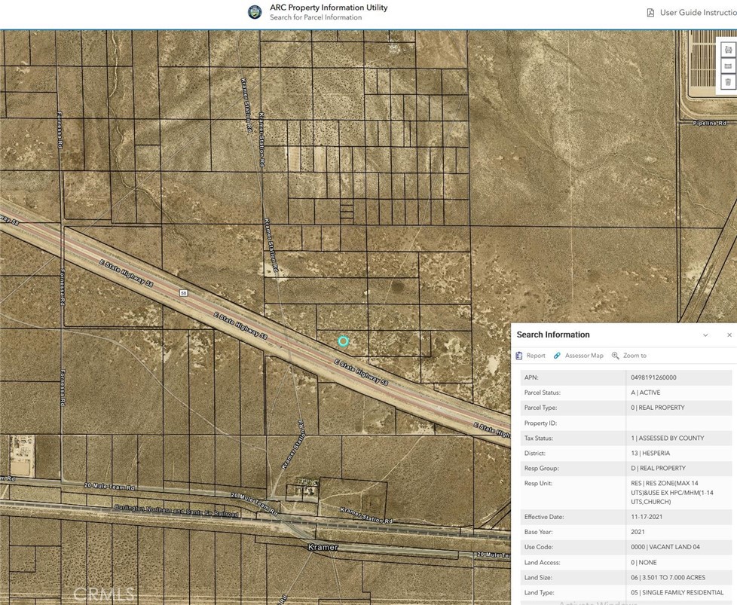737x605 pixels.
Task: Click the Assessor Map link icon
Action: (557, 356)
